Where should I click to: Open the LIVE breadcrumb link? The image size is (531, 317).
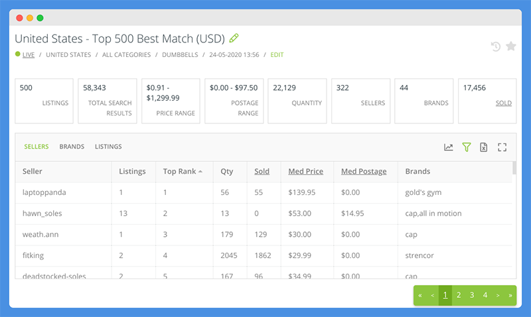click(x=29, y=55)
